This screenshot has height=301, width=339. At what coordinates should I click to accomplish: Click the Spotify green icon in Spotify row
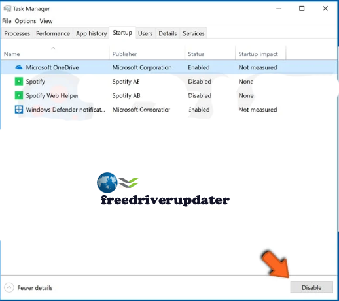click(19, 82)
